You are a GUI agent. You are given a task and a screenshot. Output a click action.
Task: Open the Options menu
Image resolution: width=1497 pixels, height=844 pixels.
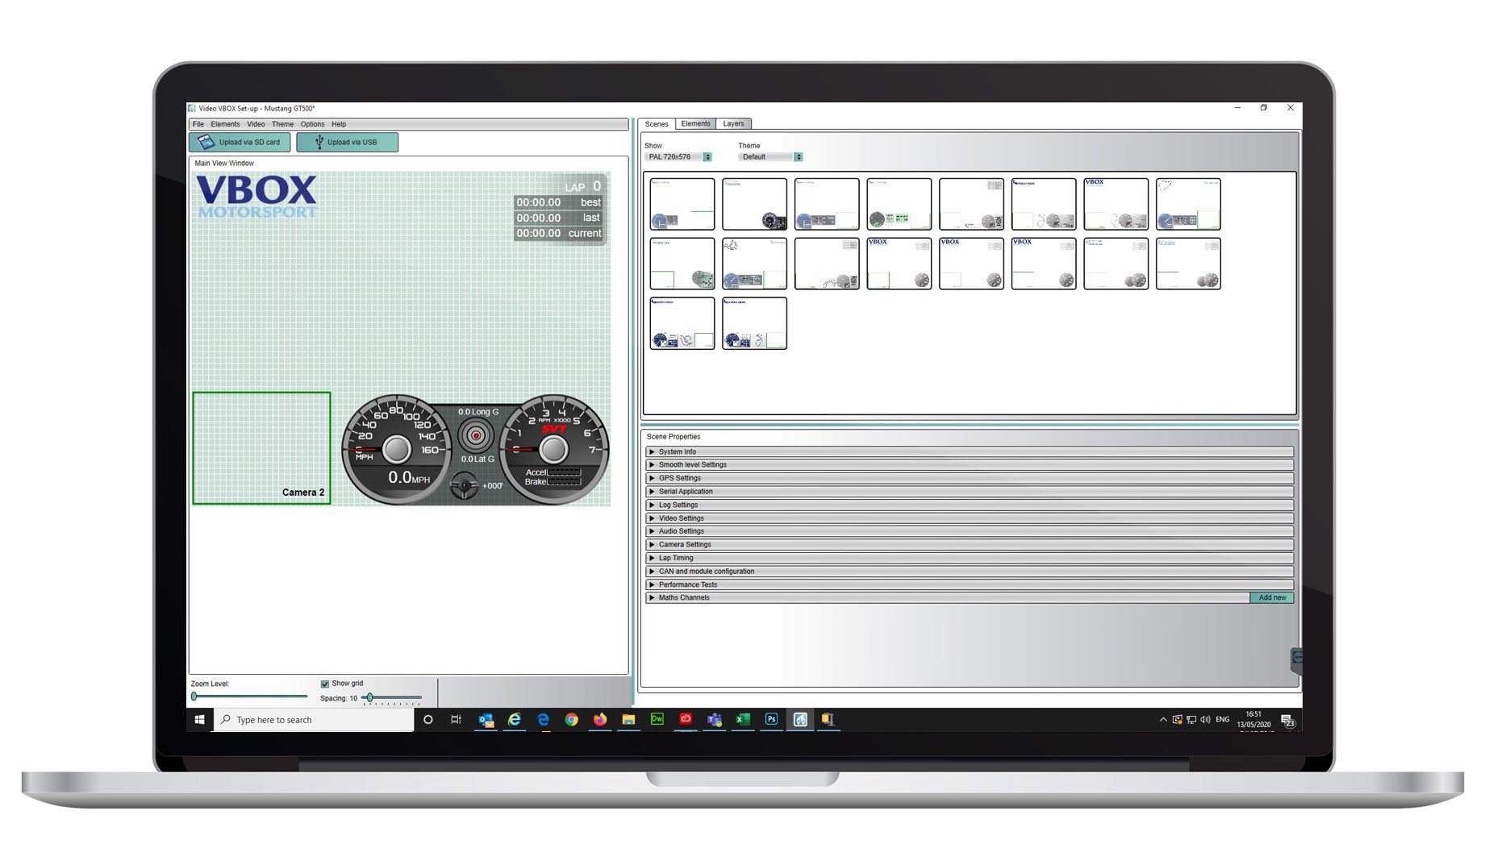[312, 124]
